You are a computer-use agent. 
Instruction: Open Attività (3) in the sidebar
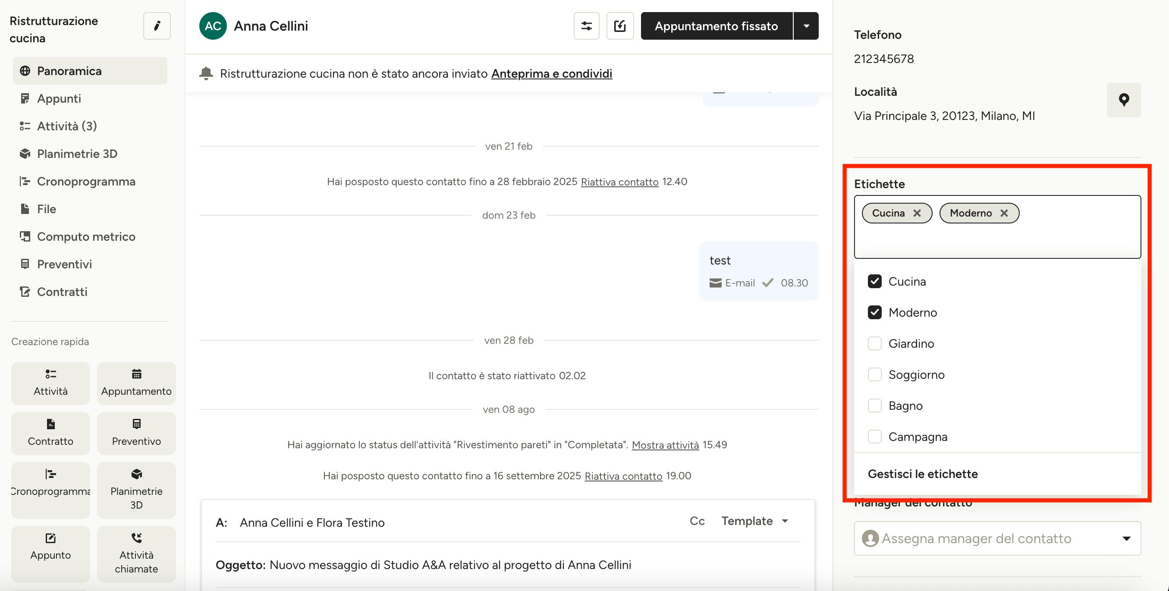coord(90,126)
